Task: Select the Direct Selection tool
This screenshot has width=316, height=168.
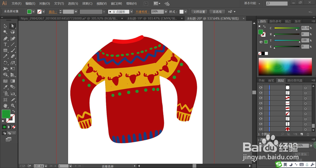Action: (13, 26)
